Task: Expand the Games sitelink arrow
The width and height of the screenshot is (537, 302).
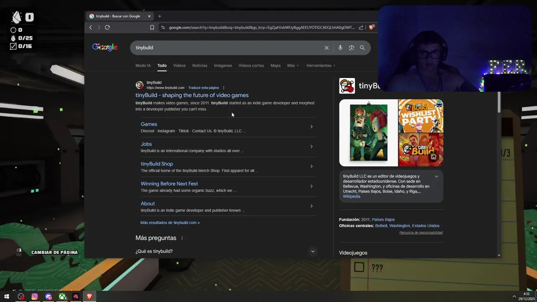Action: (311, 127)
